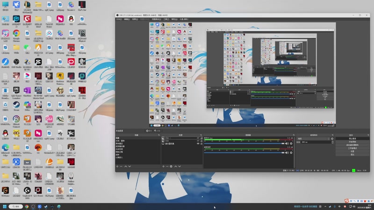Screen dimensions: 374x210
Task: Open the 文件 menu in OBS
Action: tap(119, 19)
